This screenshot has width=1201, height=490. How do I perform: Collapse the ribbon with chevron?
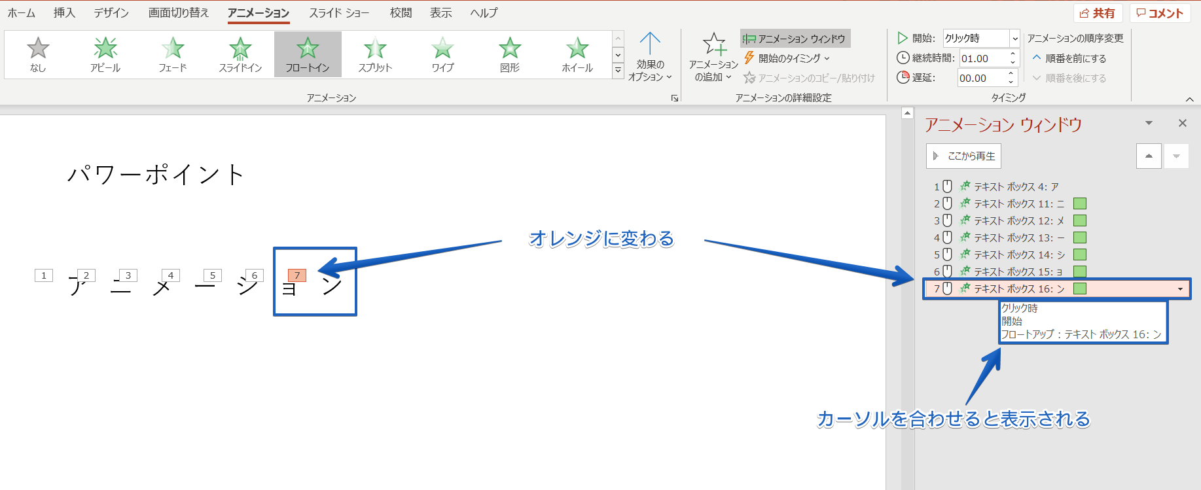tap(1189, 99)
